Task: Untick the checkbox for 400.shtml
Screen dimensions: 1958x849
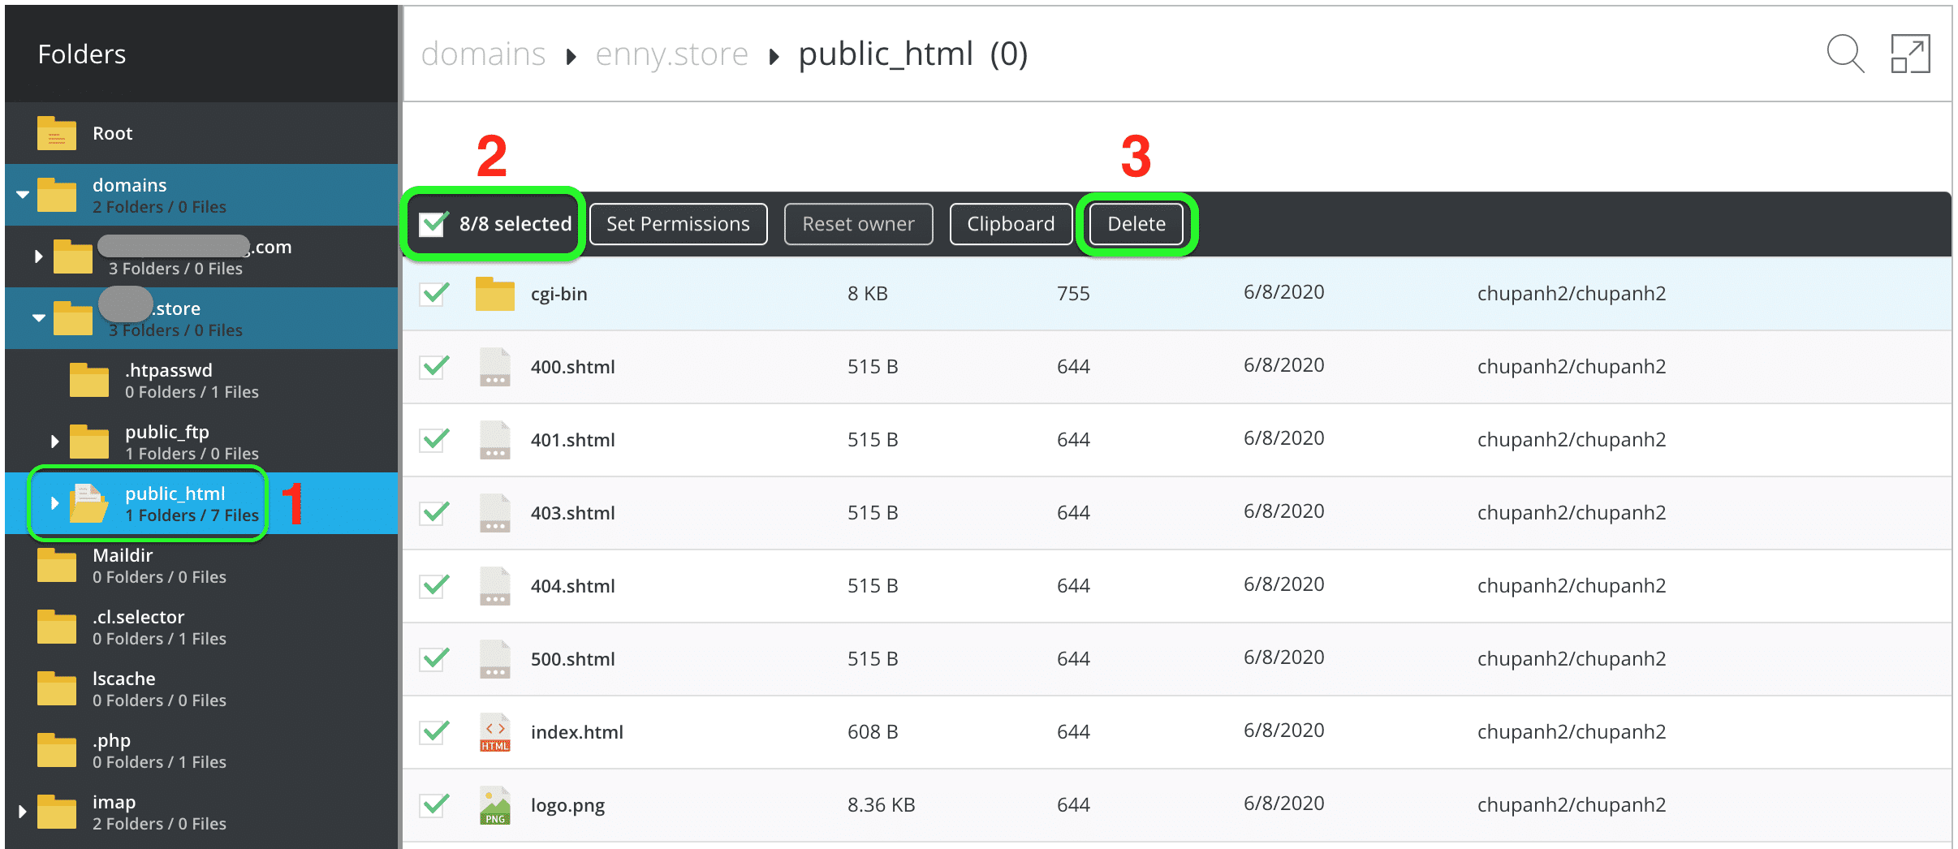Action: click(434, 366)
